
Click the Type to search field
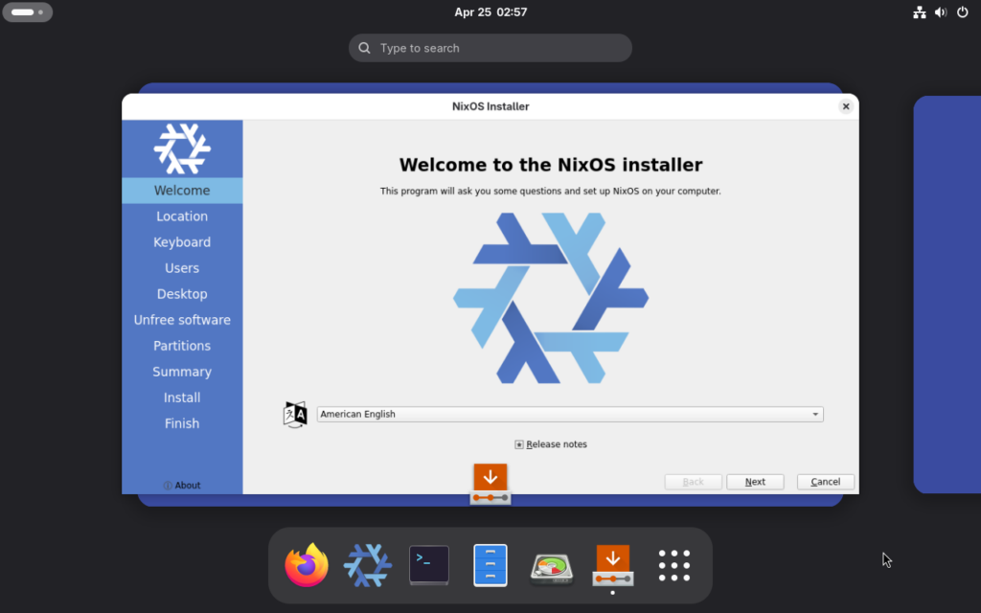pyautogui.click(x=490, y=48)
